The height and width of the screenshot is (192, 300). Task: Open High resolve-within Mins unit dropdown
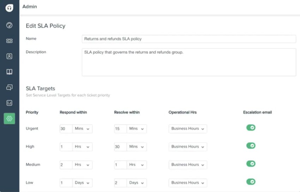[x=137, y=147]
